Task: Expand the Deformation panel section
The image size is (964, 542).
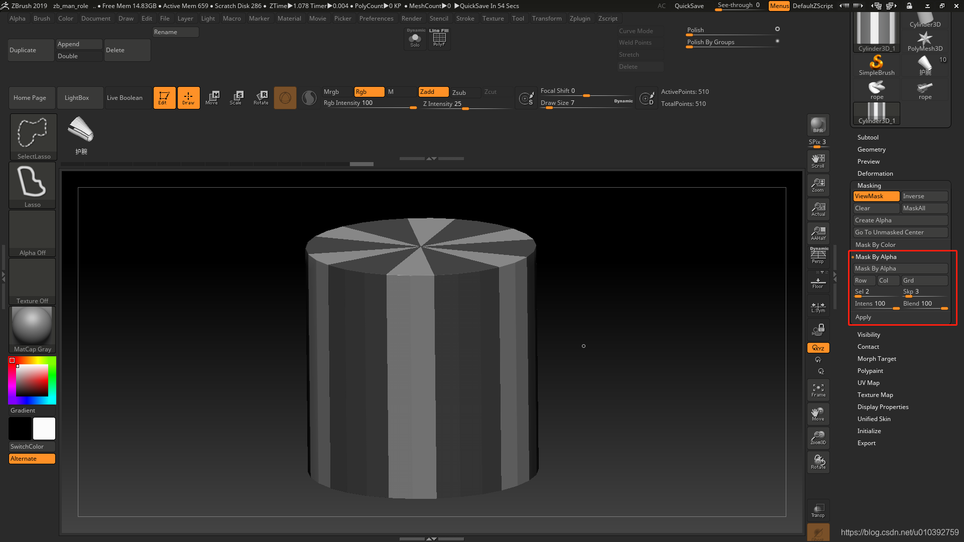Action: pos(875,173)
